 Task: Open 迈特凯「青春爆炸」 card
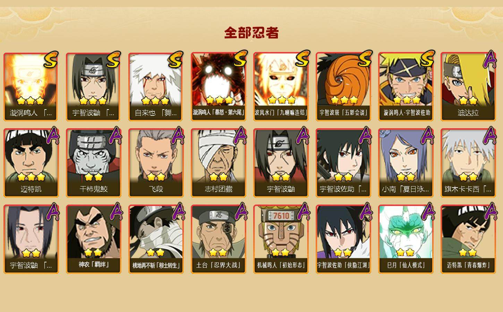tap(468, 239)
